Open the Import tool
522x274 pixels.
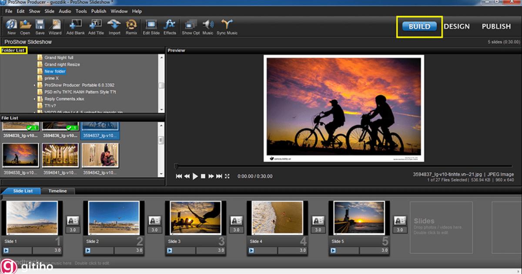pos(114,25)
